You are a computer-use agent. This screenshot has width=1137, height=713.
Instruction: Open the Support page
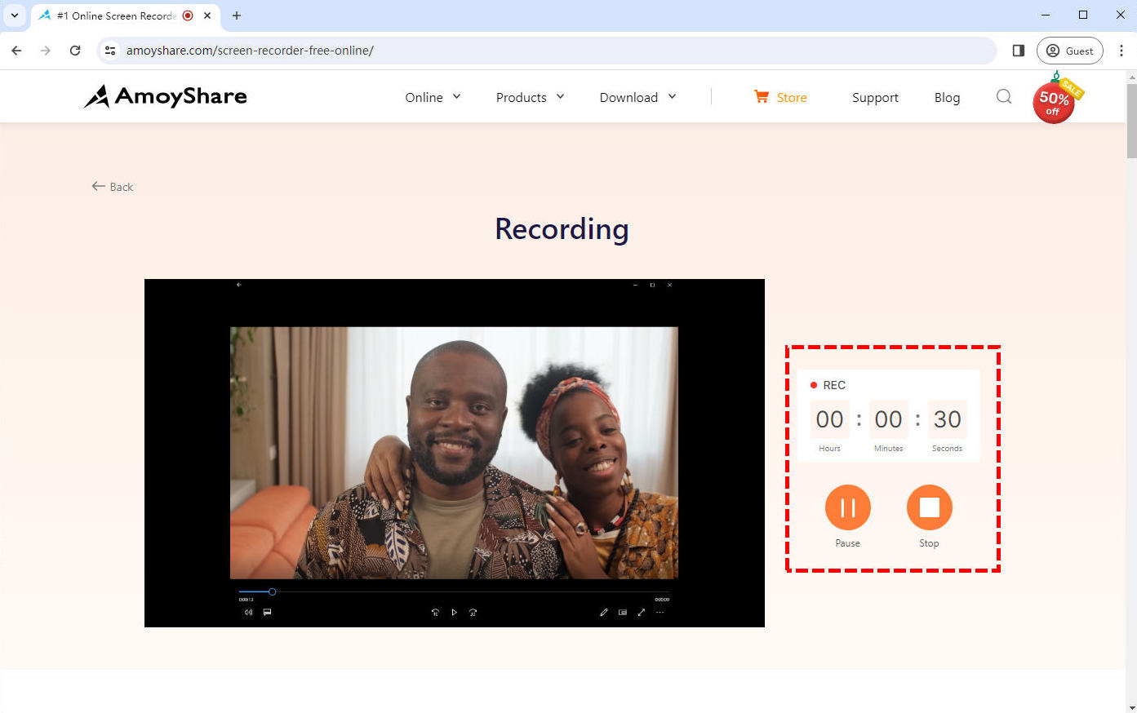[x=875, y=97]
